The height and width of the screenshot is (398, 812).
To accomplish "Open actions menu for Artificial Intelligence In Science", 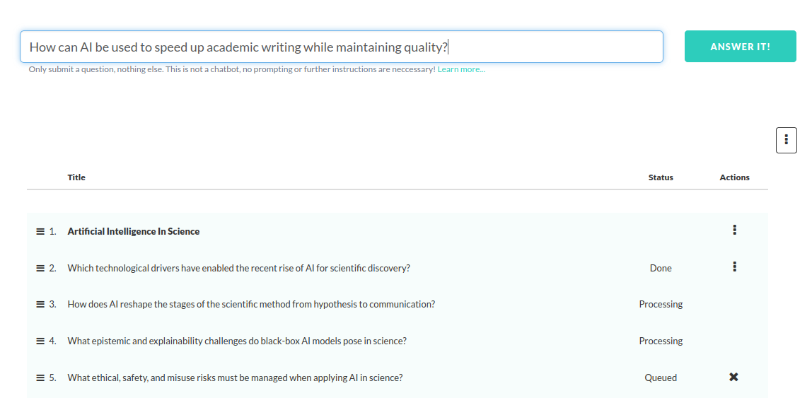I will 735,230.
